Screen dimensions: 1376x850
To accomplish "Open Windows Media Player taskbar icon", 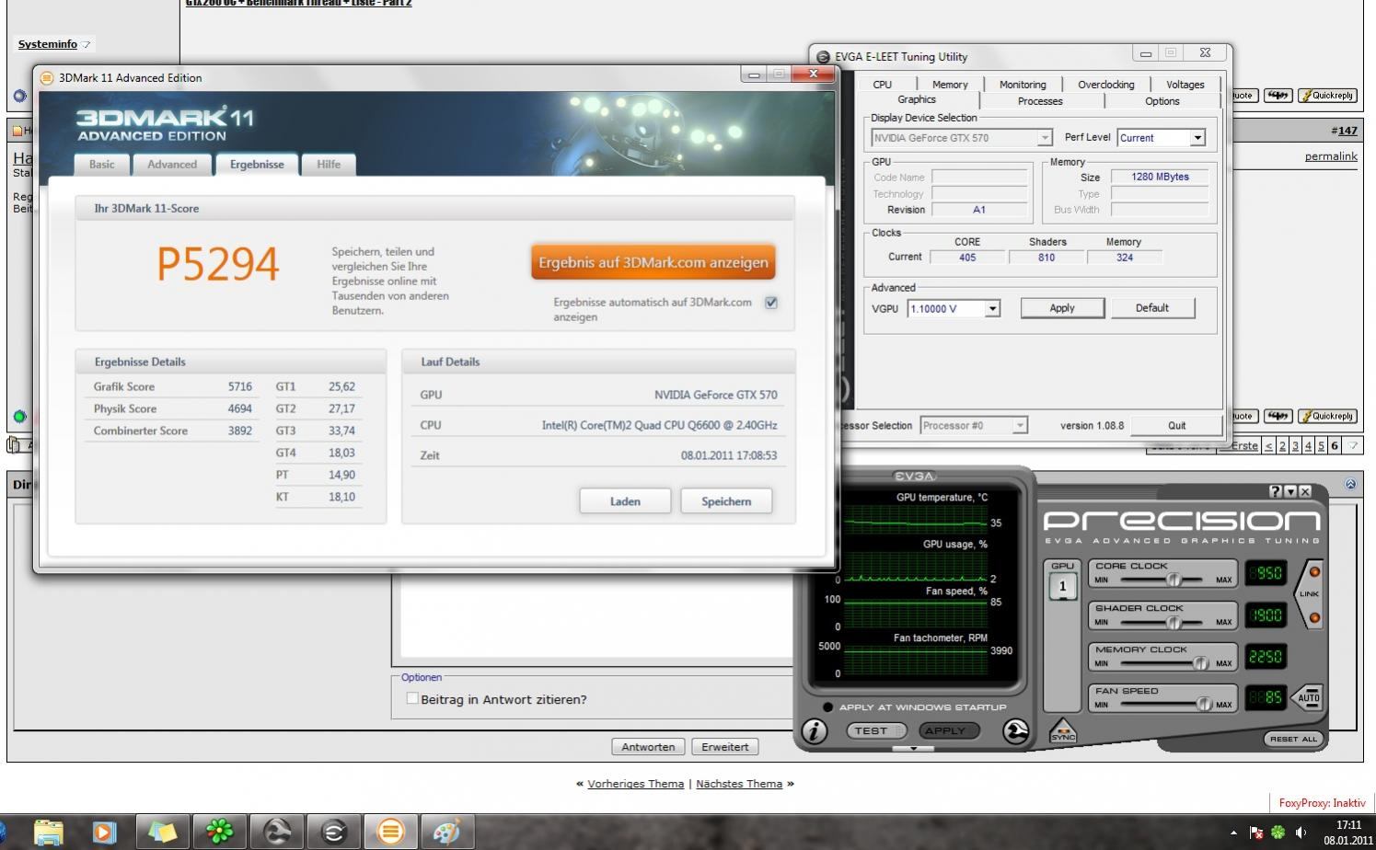I will (104, 832).
